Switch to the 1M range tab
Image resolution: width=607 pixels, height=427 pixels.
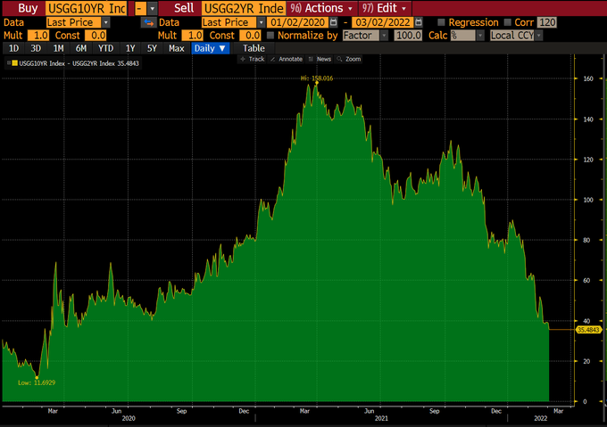(58, 48)
